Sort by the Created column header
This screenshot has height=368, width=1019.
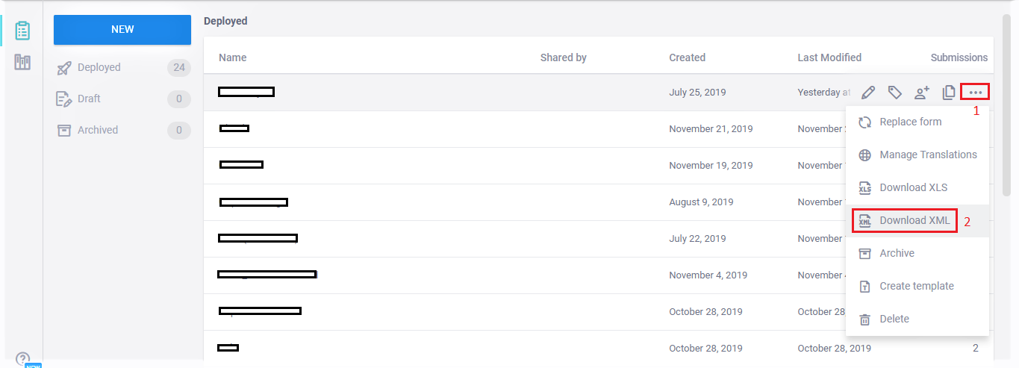point(687,57)
